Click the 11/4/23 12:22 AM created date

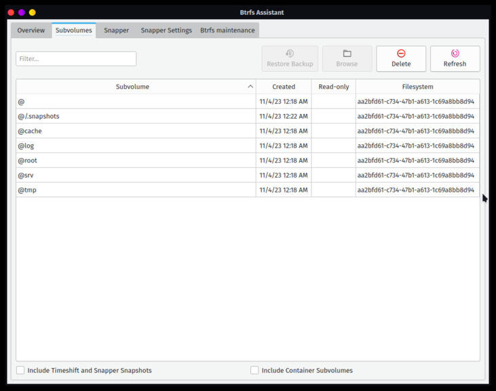284,117
